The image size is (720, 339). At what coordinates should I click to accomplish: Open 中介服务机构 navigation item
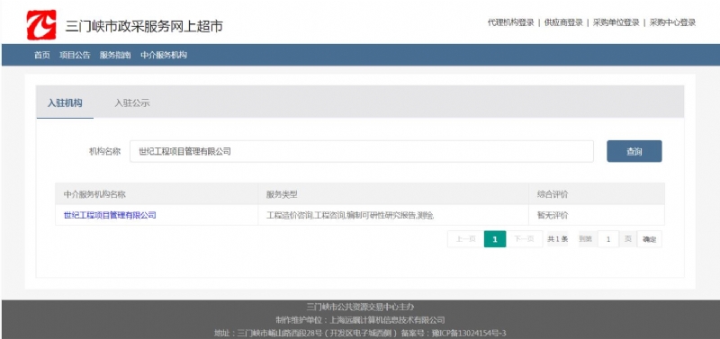(164, 55)
